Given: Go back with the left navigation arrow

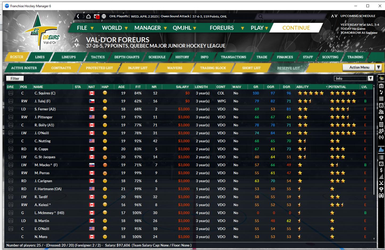Looking at the screenshot, I should [x=78, y=16].
